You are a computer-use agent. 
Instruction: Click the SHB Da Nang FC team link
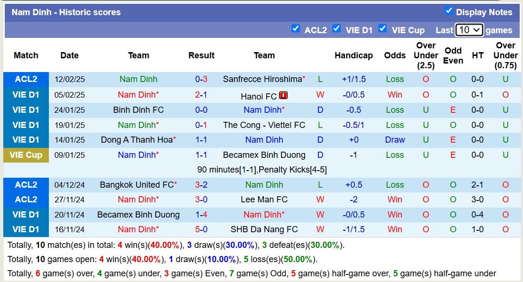pyautogui.click(x=264, y=229)
